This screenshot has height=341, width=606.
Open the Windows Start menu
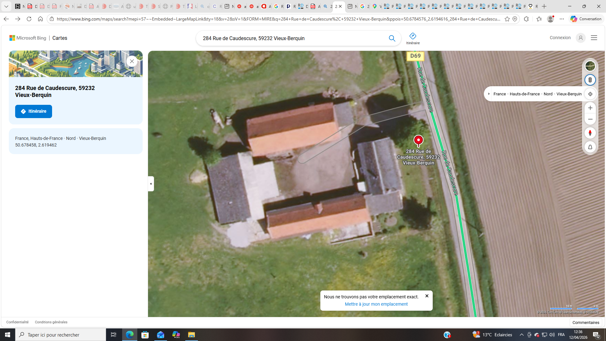point(8,335)
